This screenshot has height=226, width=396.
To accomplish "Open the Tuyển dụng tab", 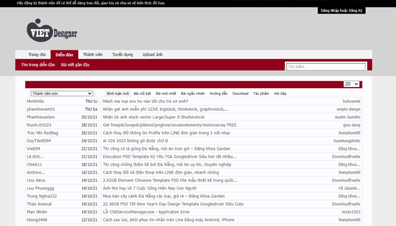I will 122,55.
